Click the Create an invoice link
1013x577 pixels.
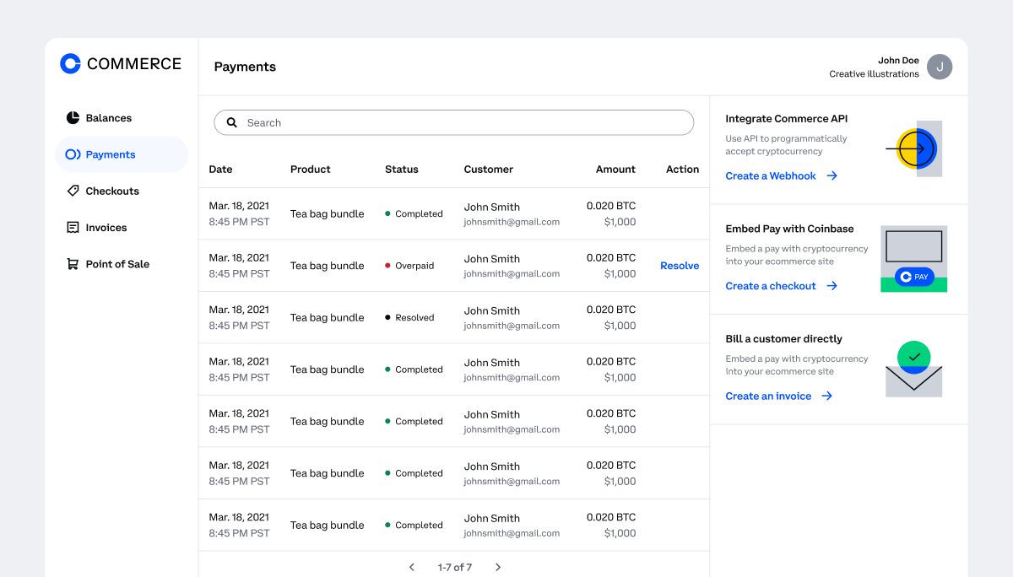[768, 396]
